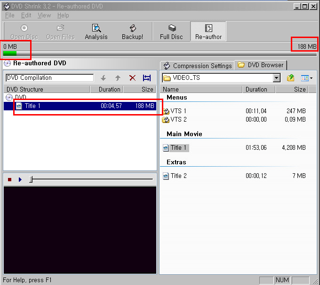Click the Open Files toolbar button
The height and width of the screenshot is (285, 320).
[61, 32]
